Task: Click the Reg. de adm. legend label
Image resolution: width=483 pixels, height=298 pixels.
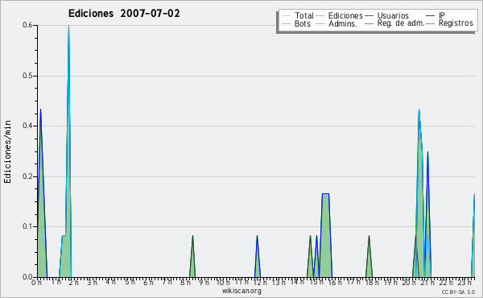Action: click(401, 23)
